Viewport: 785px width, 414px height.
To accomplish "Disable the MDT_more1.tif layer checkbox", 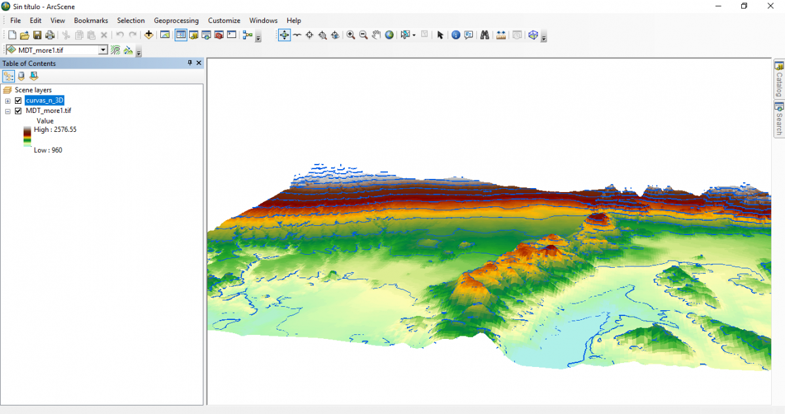I will point(18,110).
